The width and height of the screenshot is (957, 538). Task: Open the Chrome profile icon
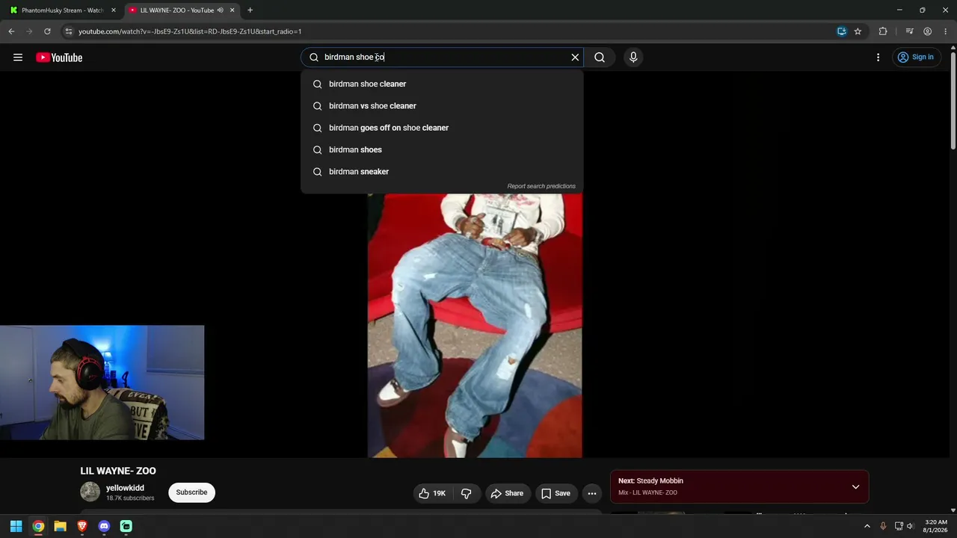(927, 31)
